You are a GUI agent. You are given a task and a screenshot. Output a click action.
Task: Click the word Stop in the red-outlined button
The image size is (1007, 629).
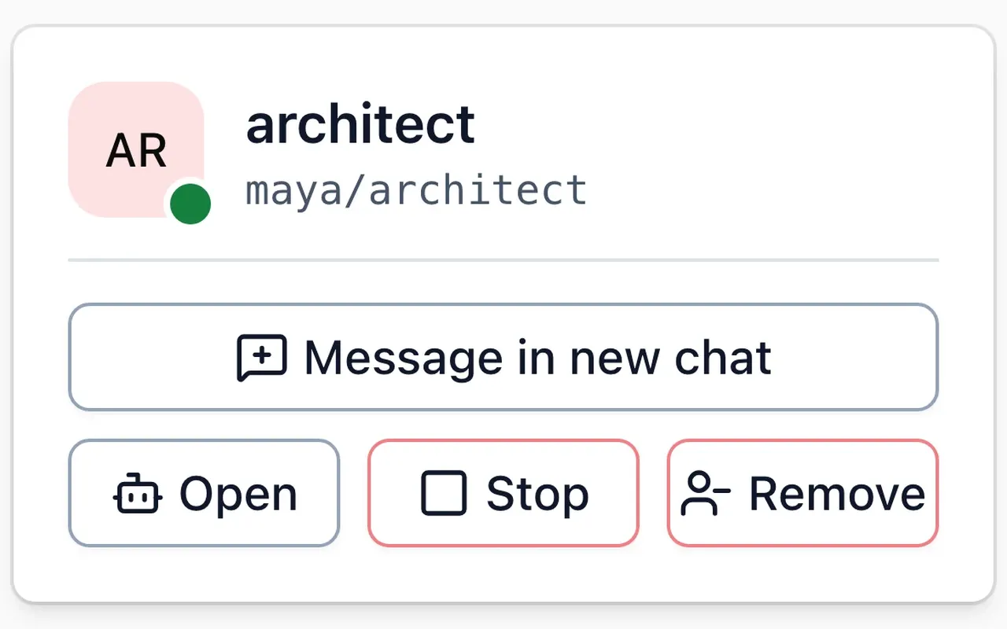tap(537, 495)
